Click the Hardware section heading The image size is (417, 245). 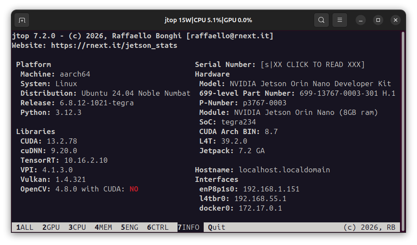212,74
